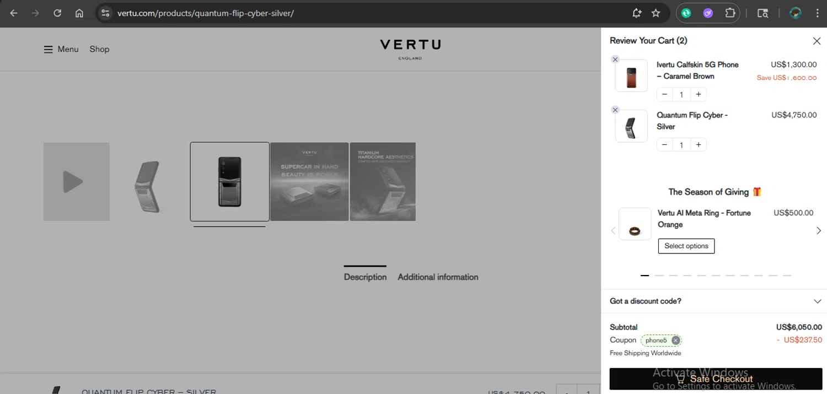Increase quantity of Ivertu Calfskin phone
Image resolution: width=827 pixels, height=394 pixels.
[698, 94]
